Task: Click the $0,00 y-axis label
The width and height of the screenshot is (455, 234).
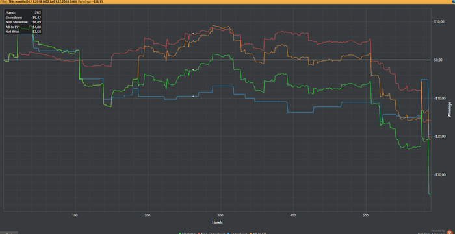Action: pyautogui.click(x=437, y=60)
